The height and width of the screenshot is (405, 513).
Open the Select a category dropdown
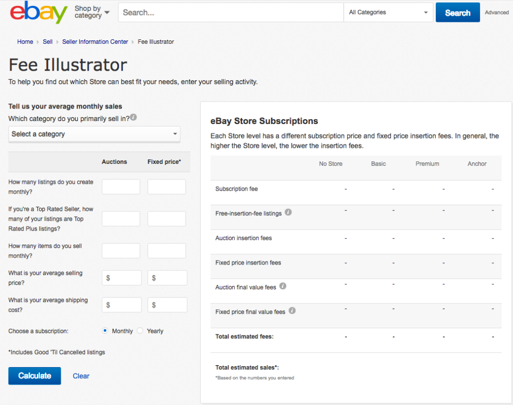[x=94, y=134]
